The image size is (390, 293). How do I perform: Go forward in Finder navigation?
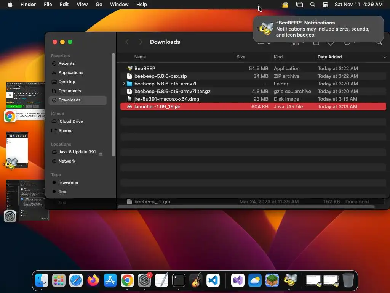point(141,42)
